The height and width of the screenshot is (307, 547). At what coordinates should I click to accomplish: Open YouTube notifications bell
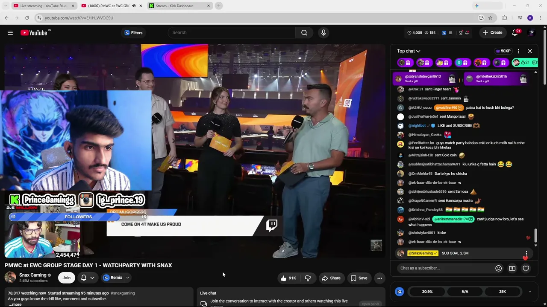[515, 33]
